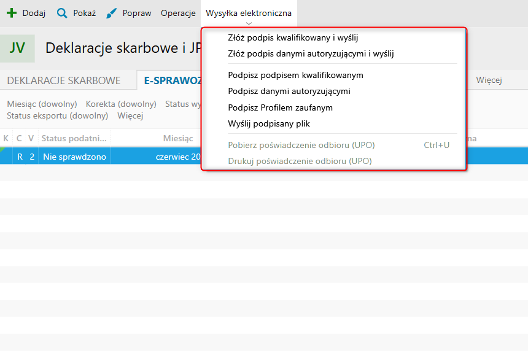
Task: Select Podpisz podpisem kwalifikowanym
Action: [296, 75]
